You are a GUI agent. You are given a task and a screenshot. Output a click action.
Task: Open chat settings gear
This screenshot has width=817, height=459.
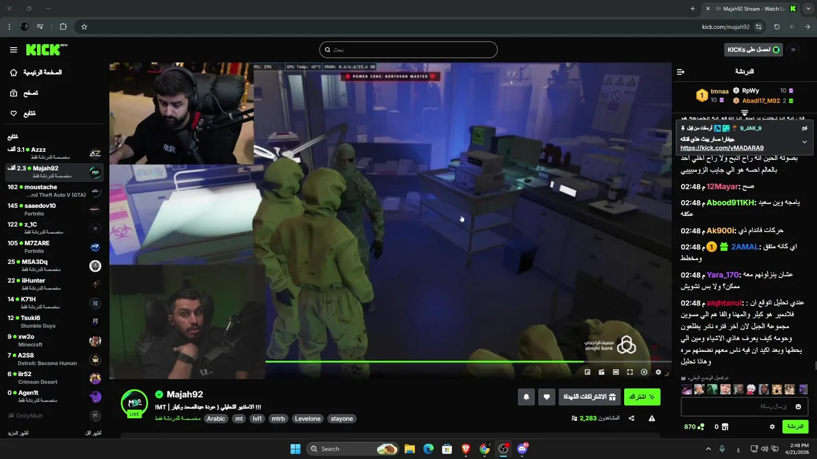[x=772, y=426]
